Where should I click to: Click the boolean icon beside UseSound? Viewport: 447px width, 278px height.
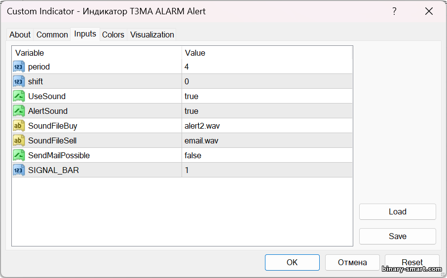pyautogui.click(x=19, y=96)
